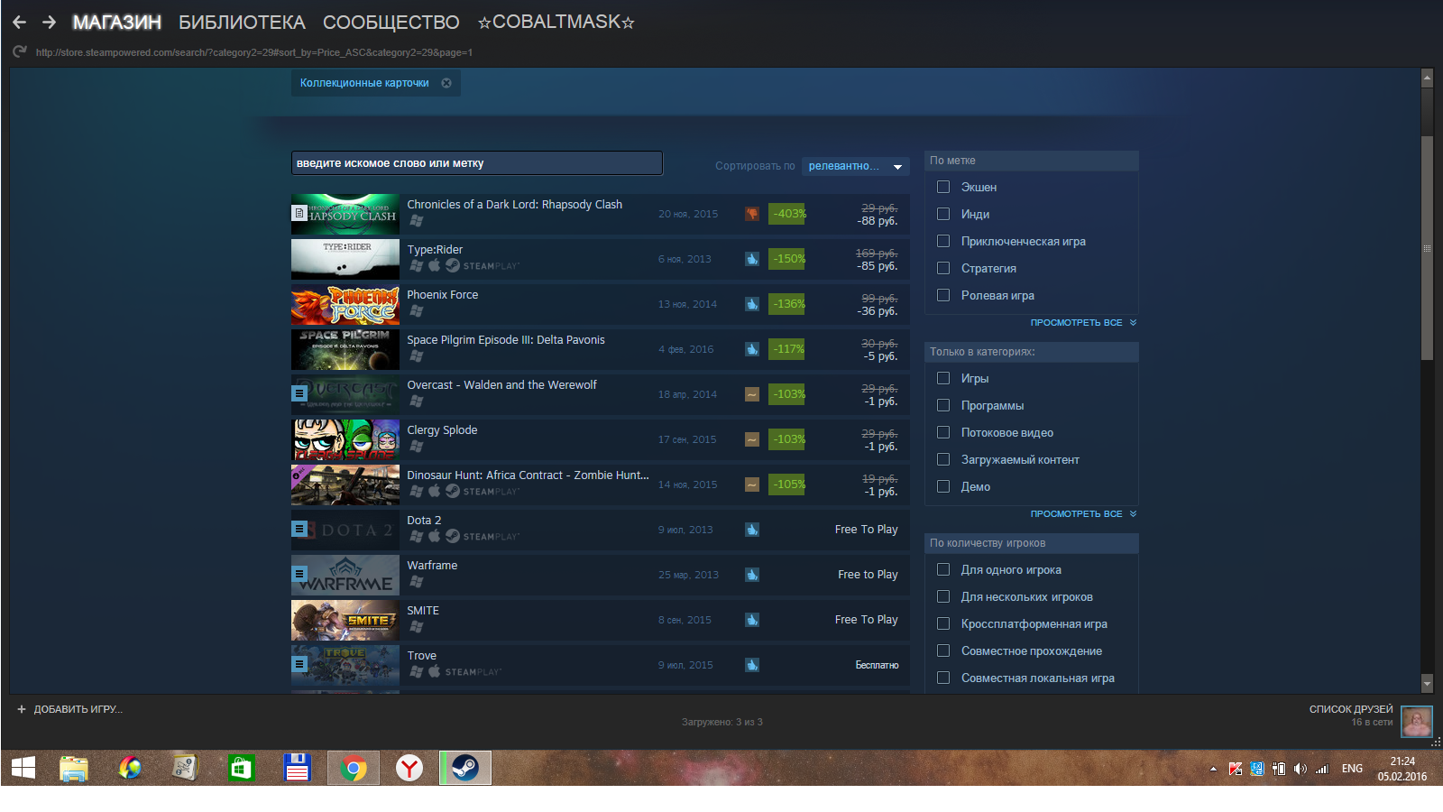Click the SMITE game thumbnail
This screenshot has height=812, width=1443.
[345, 620]
